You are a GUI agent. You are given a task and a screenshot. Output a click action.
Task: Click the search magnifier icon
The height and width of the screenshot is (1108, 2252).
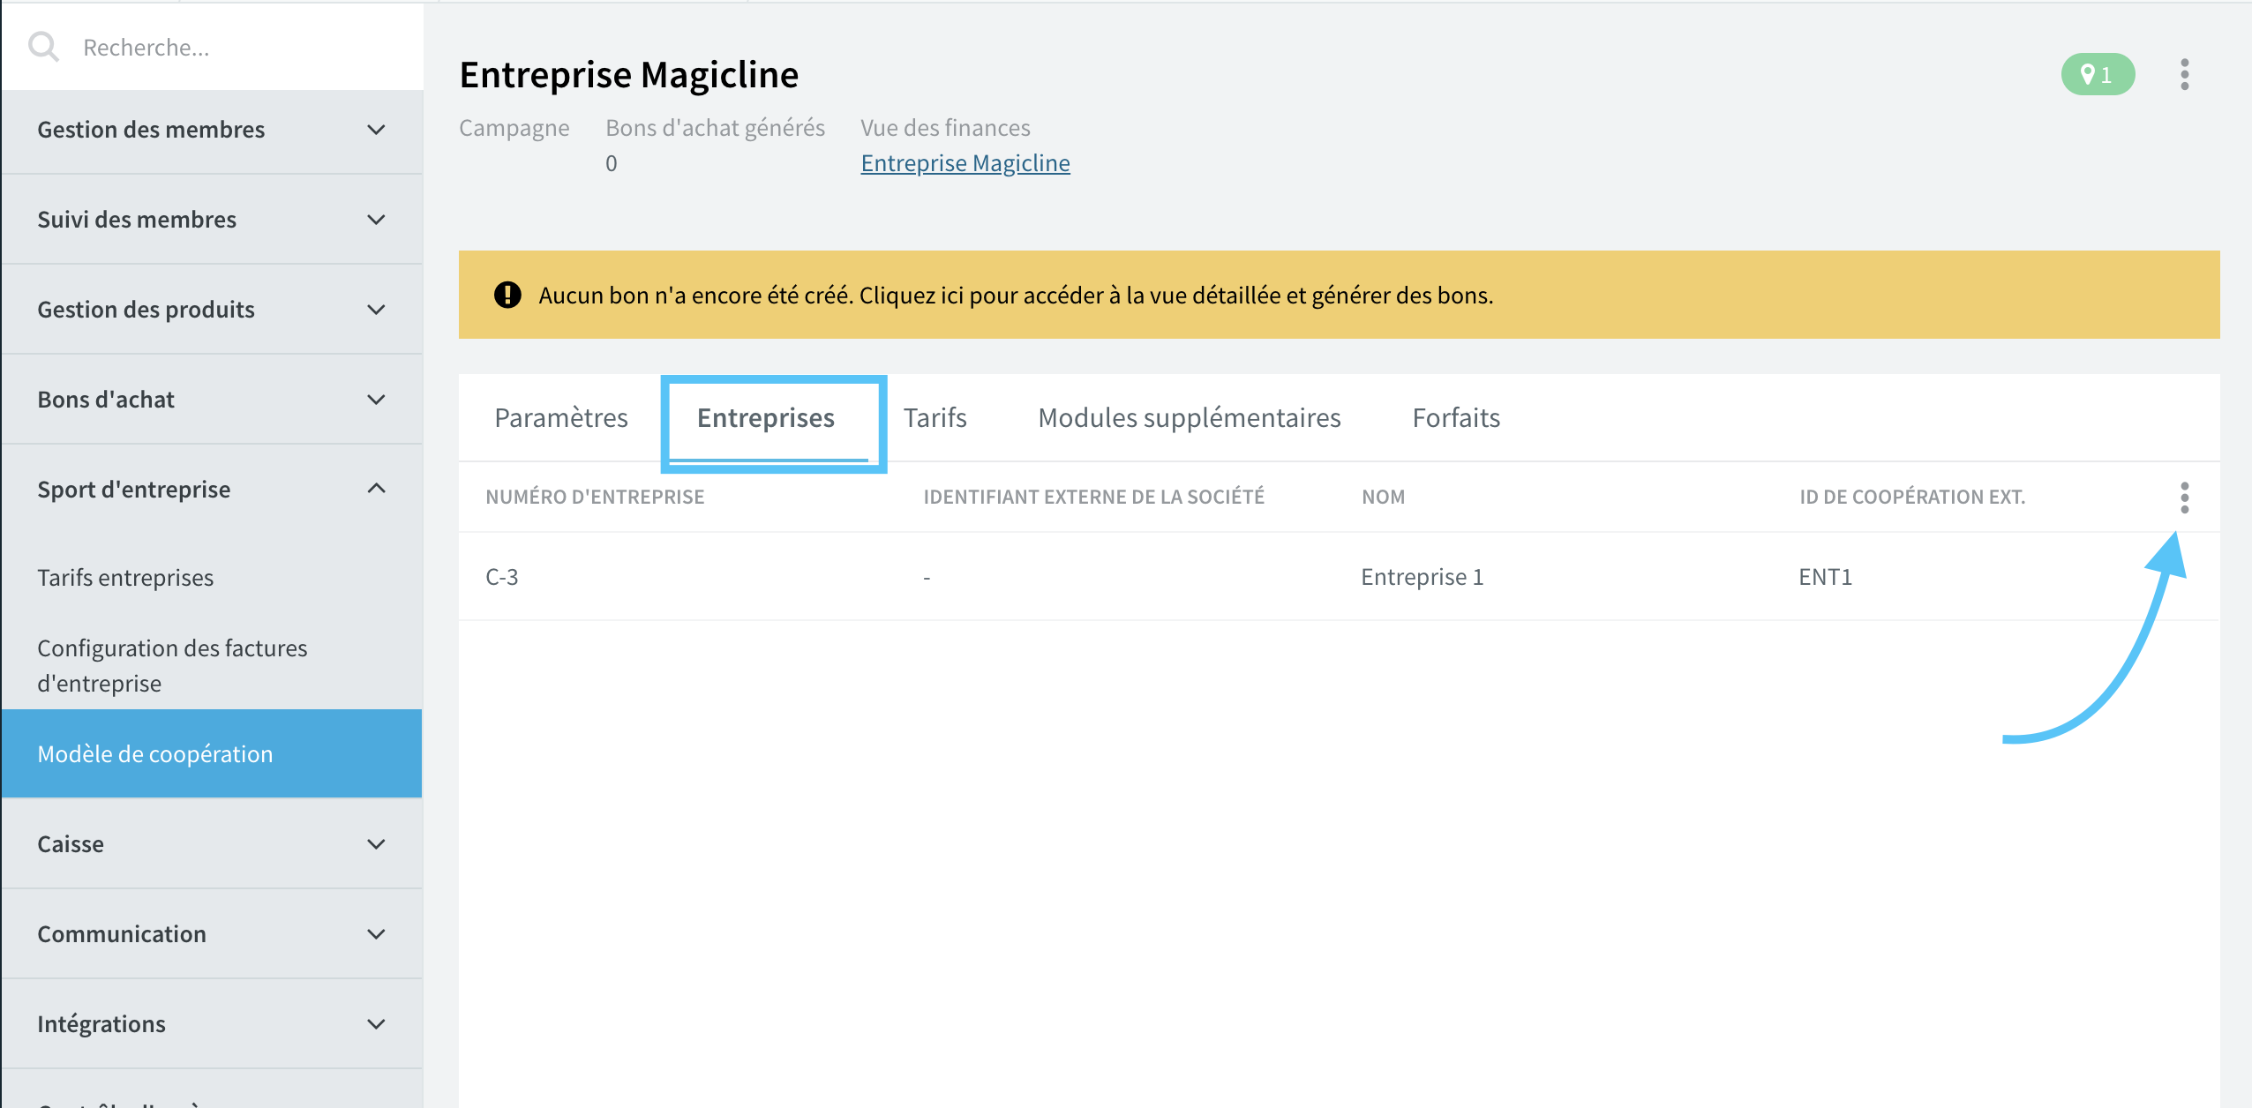click(43, 47)
